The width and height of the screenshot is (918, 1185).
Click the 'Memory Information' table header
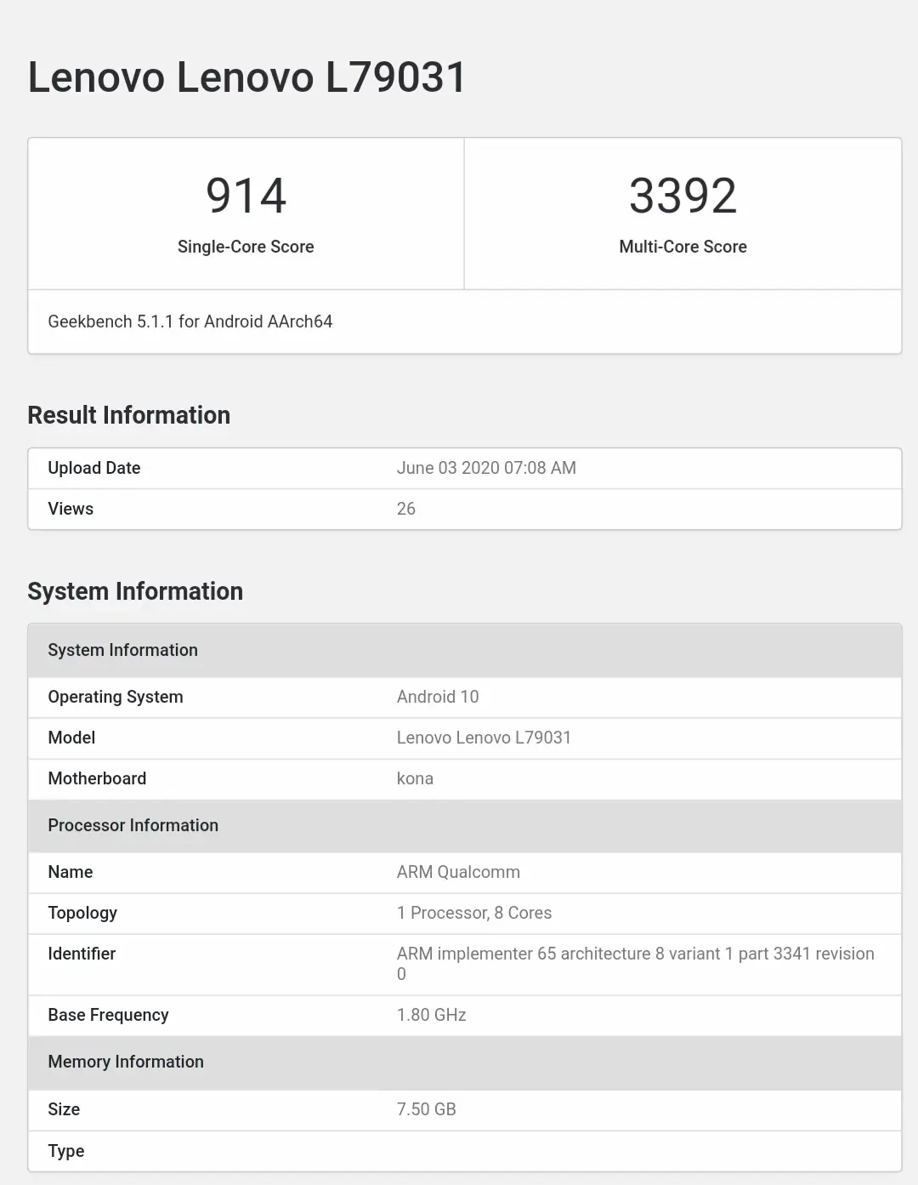point(465,1063)
